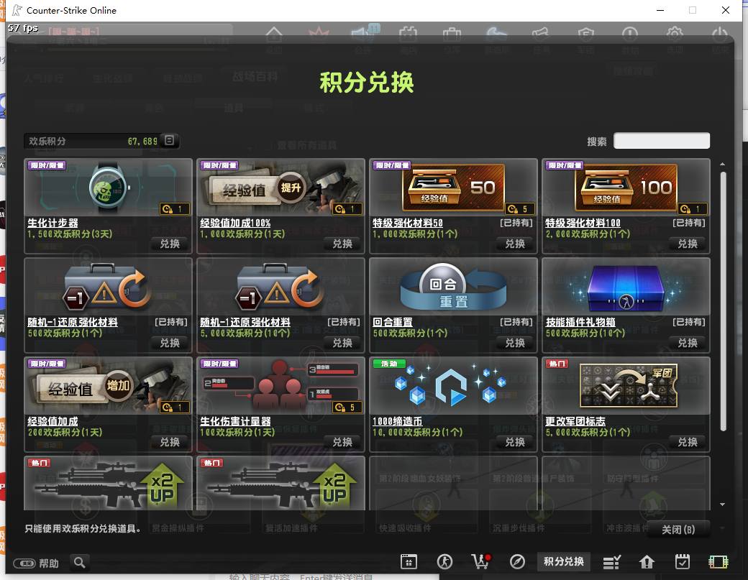Click the 特级强化材料100 item name
This screenshot has height=580, width=748.
point(583,223)
